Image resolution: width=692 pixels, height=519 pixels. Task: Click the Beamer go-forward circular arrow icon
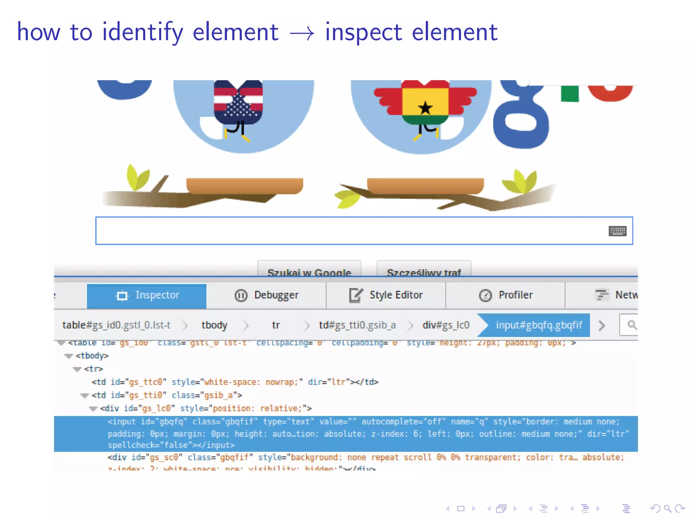680,509
